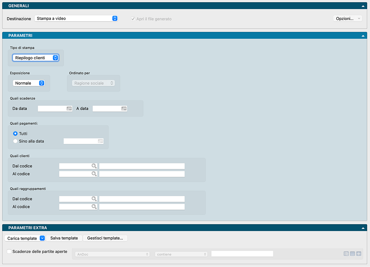This screenshot has height=267, width=370.
Task: Open calendar picker for Da data field
Action: coord(69,108)
